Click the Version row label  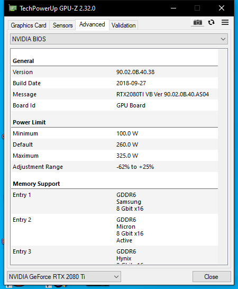tap(23, 72)
